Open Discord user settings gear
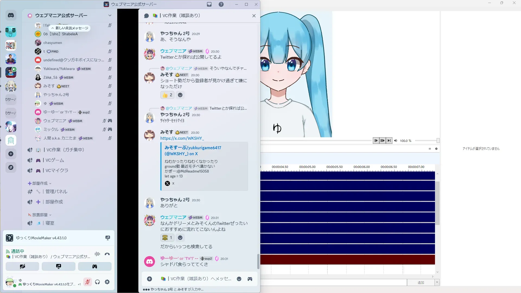521x293 pixels. pos(107,282)
